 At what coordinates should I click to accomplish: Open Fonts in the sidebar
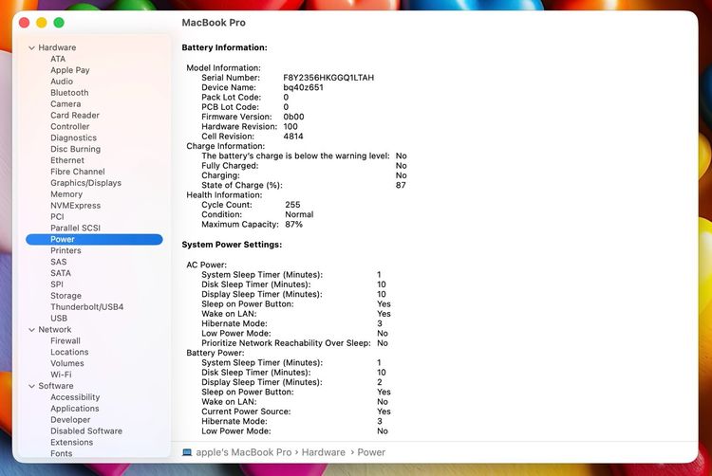pyautogui.click(x=62, y=454)
